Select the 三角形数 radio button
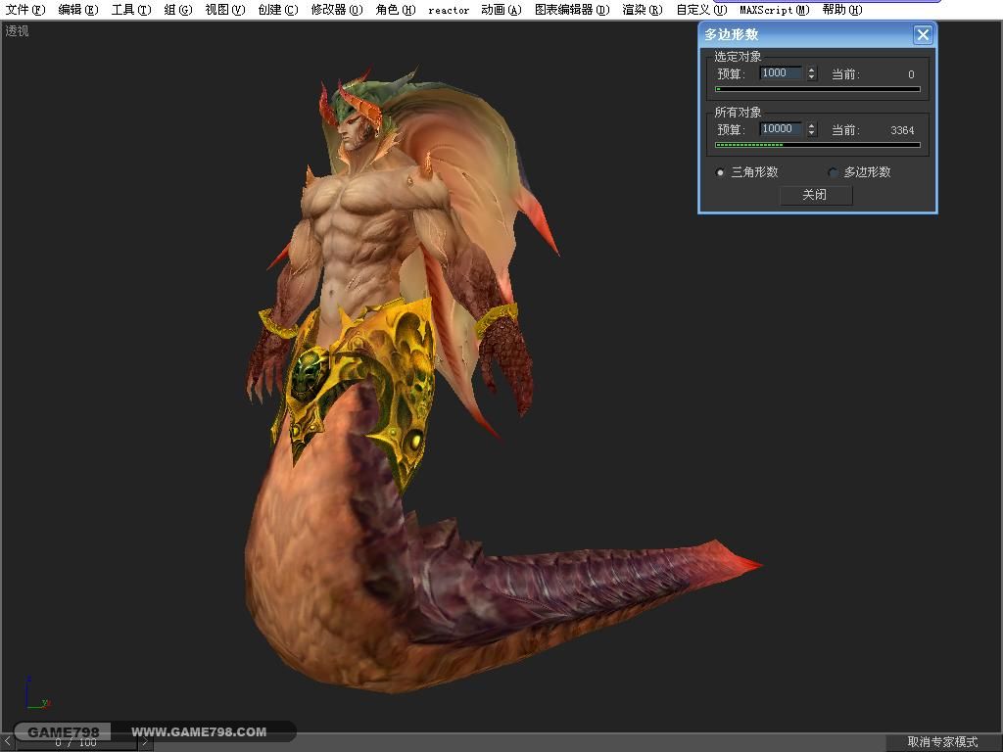1003x752 pixels. point(720,172)
